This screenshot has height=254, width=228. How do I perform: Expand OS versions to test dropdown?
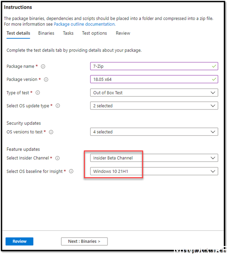pos(154,132)
